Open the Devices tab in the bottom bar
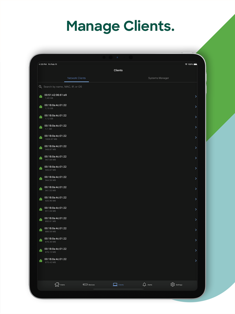235x314 pixels. click(89, 284)
